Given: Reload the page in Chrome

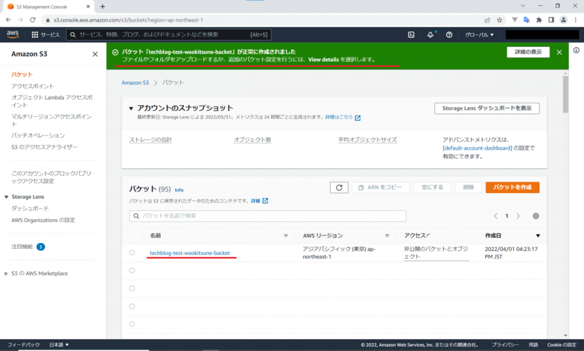Looking at the screenshot, I should click(x=33, y=20).
